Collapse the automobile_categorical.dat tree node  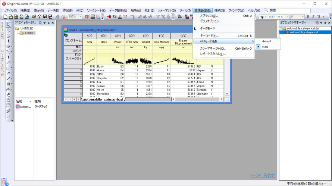[281, 28]
